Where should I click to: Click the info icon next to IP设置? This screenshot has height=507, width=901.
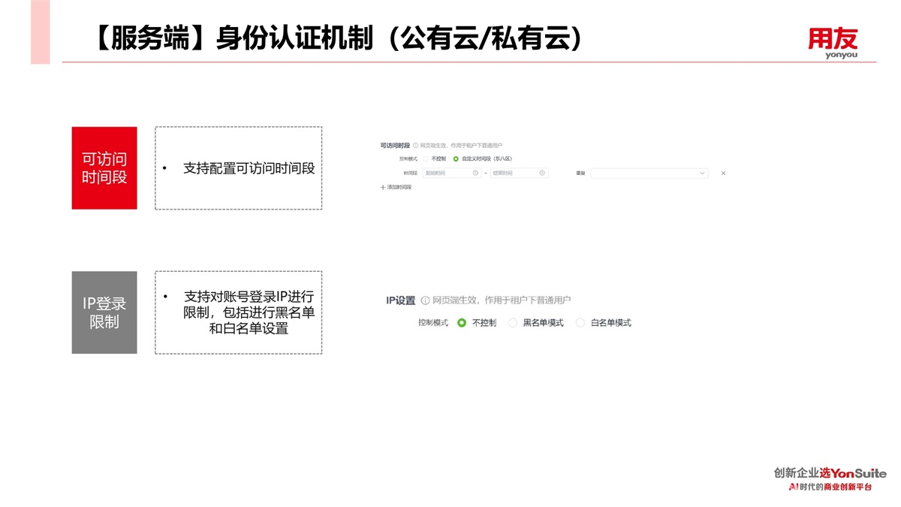[x=425, y=300]
